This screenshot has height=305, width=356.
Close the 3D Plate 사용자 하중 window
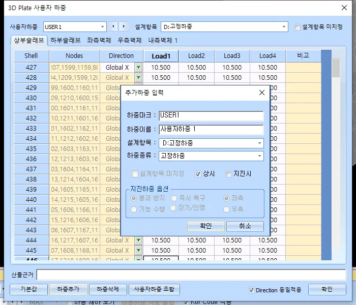click(x=344, y=8)
